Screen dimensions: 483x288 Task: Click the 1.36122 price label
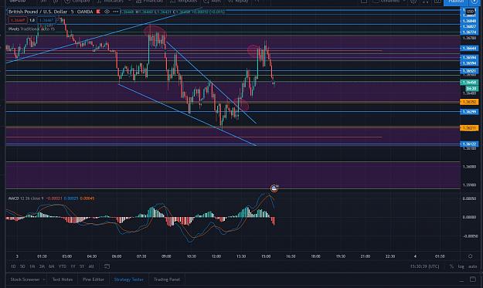(469, 144)
